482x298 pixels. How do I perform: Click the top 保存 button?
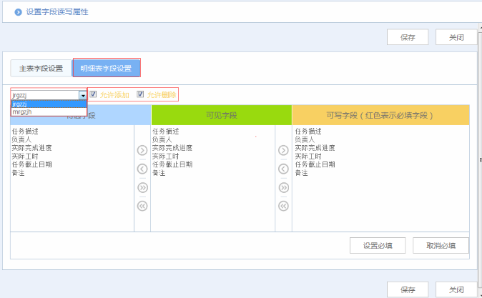(x=408, y=37)
